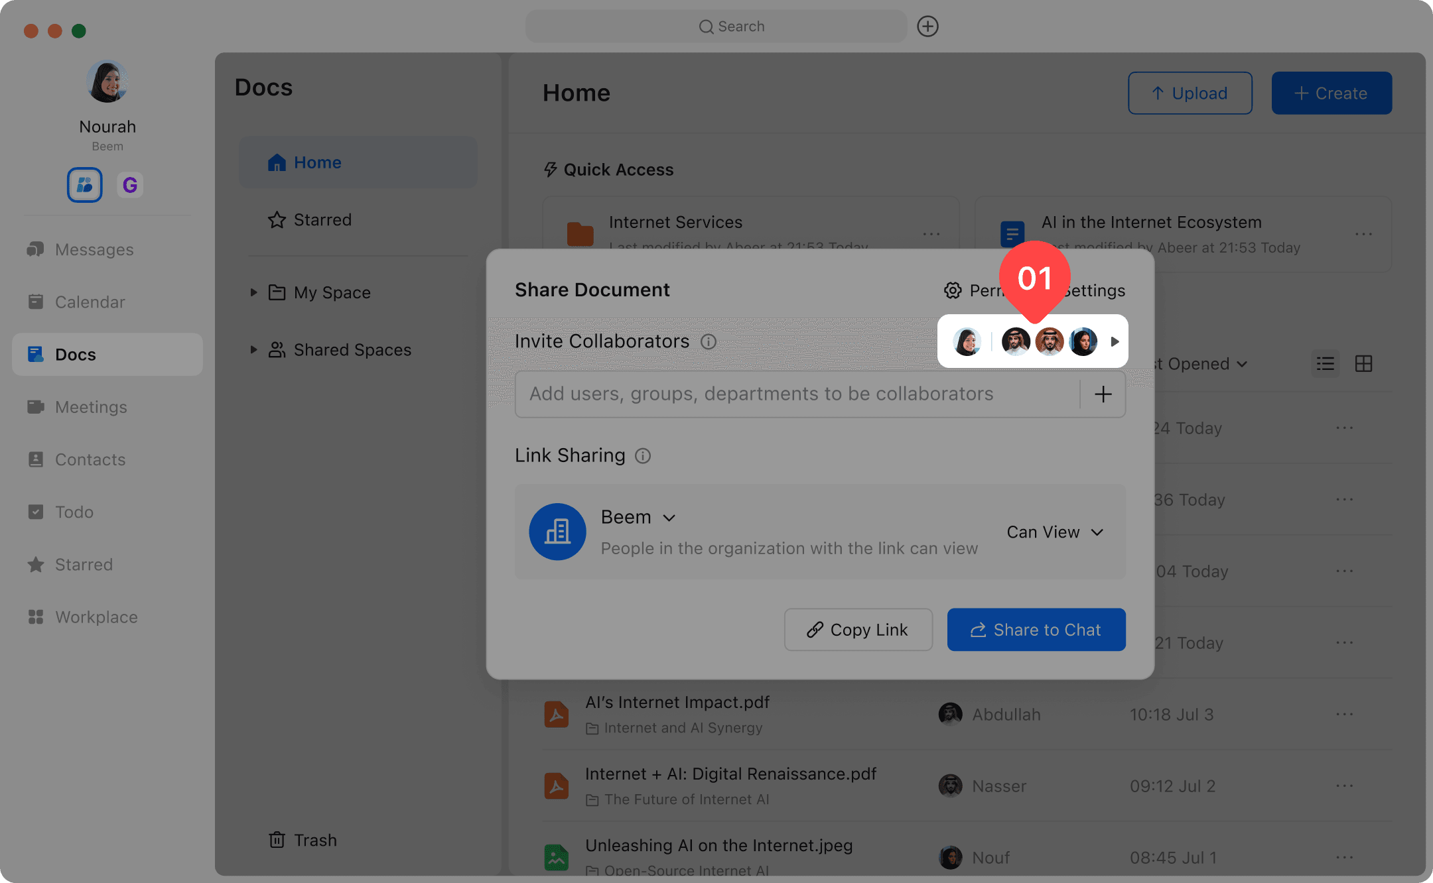Open the Workplace section
The image size is (1433, 883).
point(96,617)
